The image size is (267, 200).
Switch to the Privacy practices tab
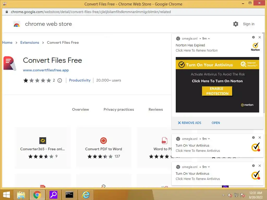[x=119, y=109]
